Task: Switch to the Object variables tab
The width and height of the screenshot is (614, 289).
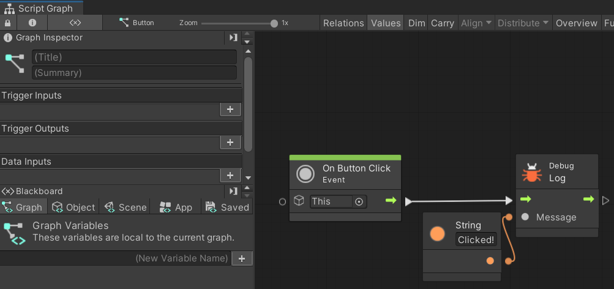Action: [74, 207]
